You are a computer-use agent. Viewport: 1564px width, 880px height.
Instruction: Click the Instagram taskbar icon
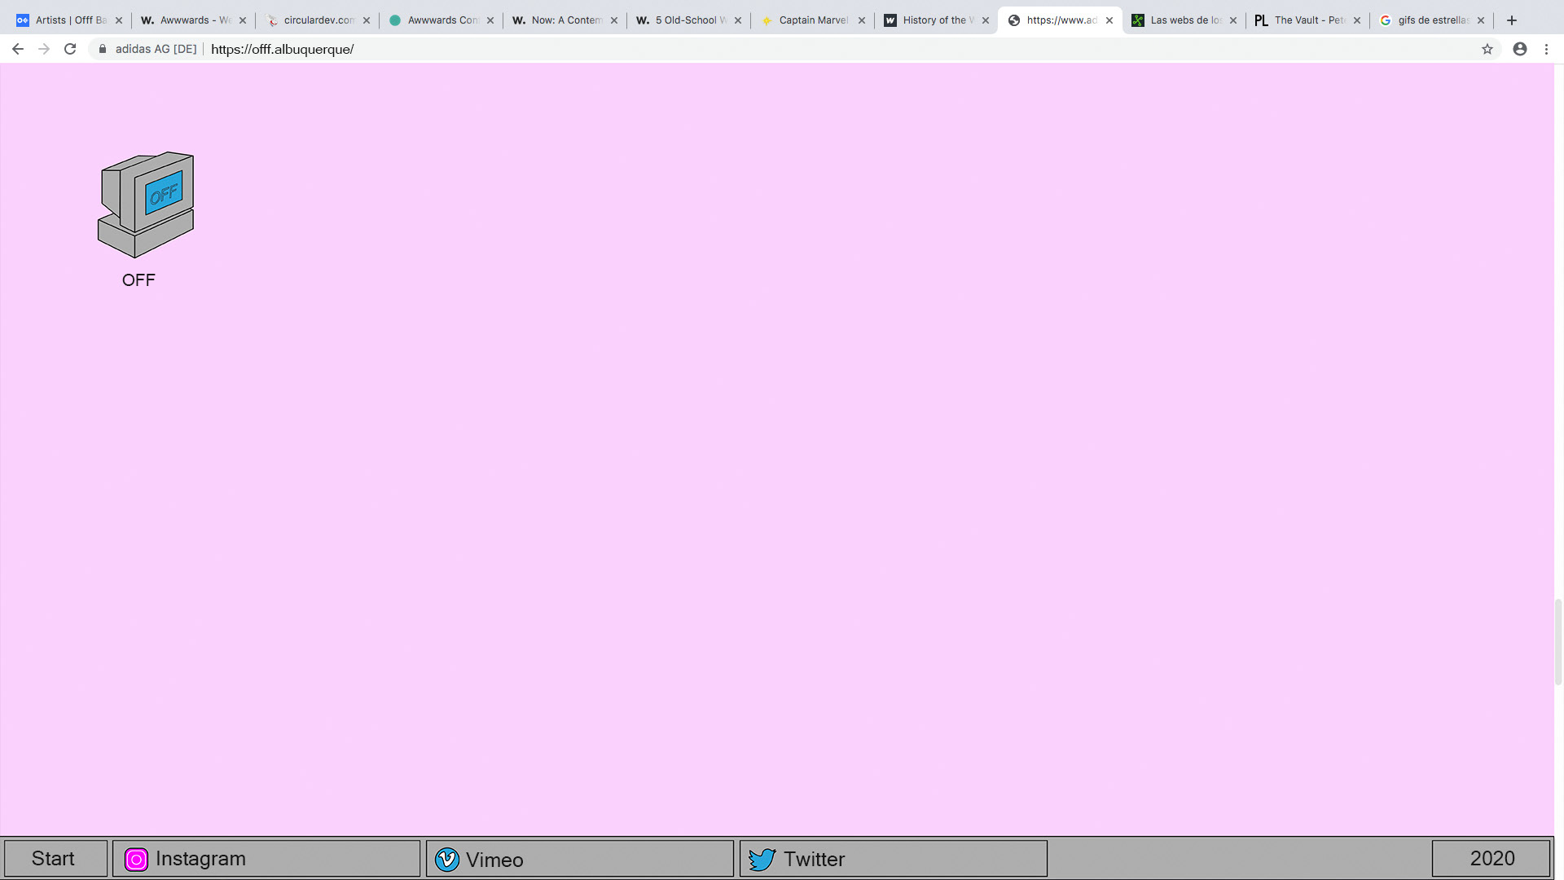(136, 859)
